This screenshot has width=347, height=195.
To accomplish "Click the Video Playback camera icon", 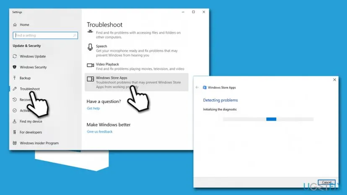I will [90, 65].
